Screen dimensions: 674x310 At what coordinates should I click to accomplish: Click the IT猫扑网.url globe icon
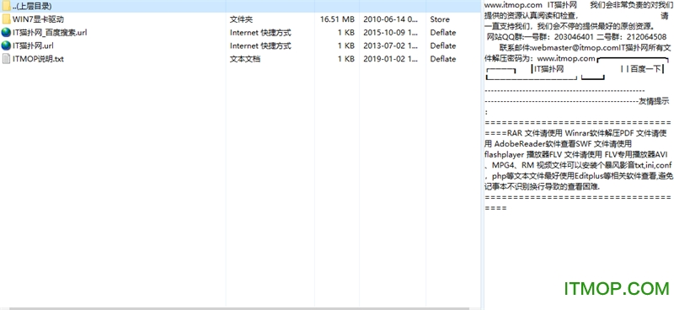[x=6, y=45]
